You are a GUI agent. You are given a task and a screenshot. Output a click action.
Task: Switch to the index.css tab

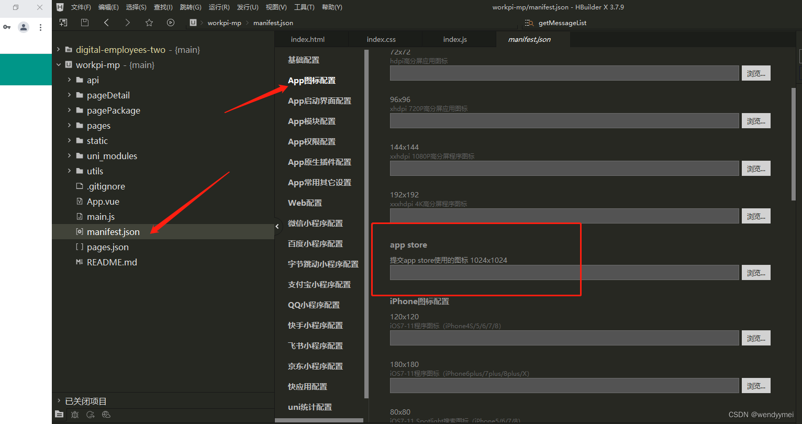coord(381,39)
